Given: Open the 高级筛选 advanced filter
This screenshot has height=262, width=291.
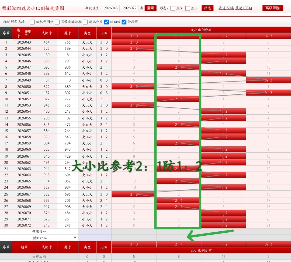Looking at the screenshot, I should pos(273,8).
